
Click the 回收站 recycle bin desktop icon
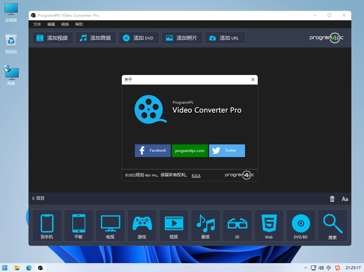[x=11, y=44]
